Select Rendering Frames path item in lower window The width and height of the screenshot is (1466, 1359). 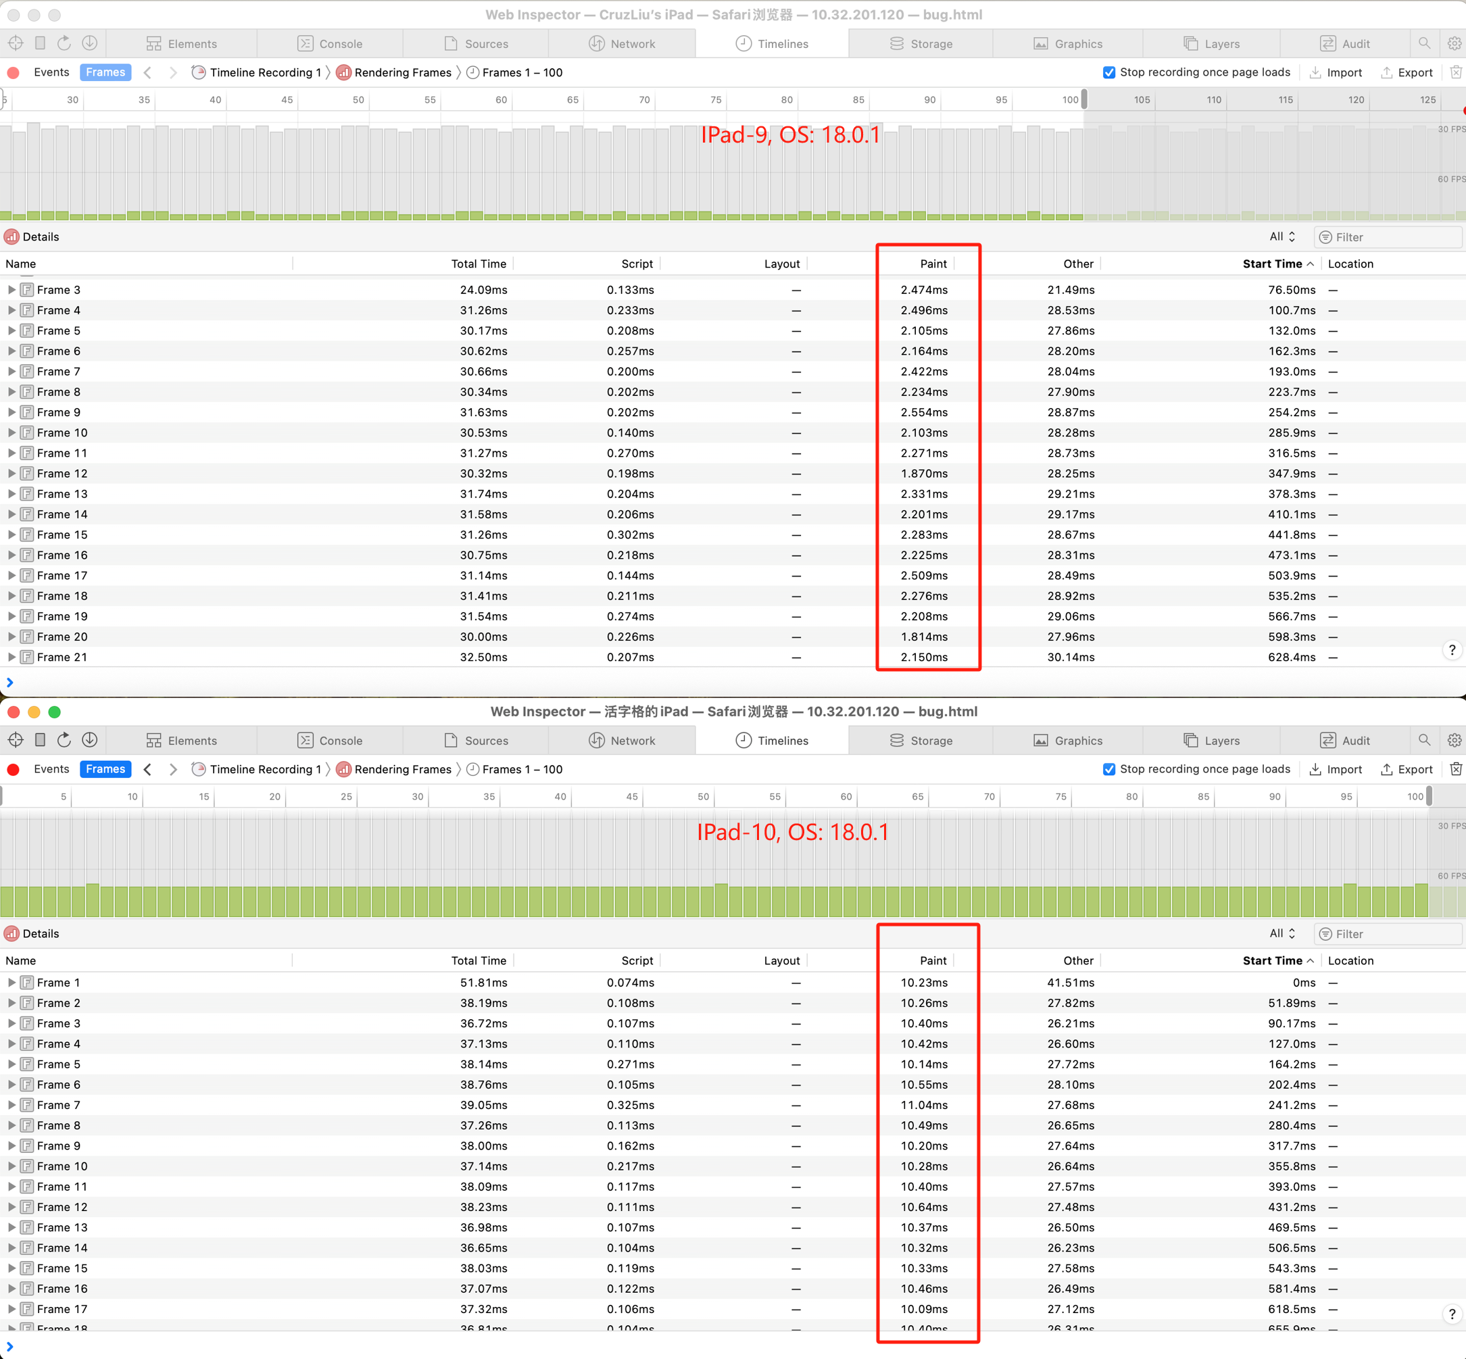point(394,769)
